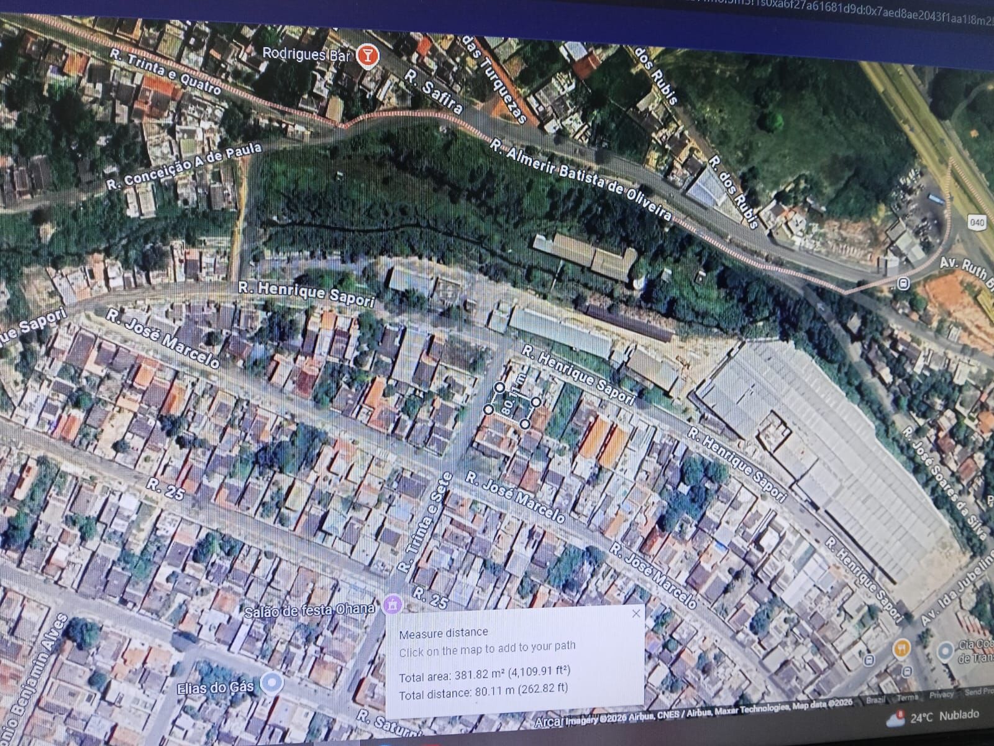
Task: Click the Send Product Feedback footer link
Action: coord(979,691)
